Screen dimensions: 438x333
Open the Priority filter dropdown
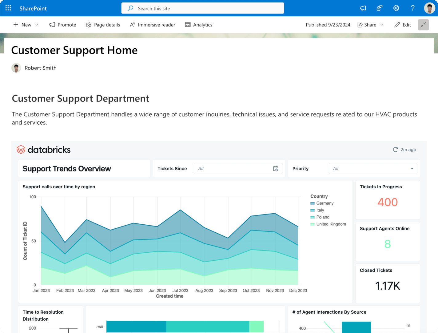click(x=373, y=169)
